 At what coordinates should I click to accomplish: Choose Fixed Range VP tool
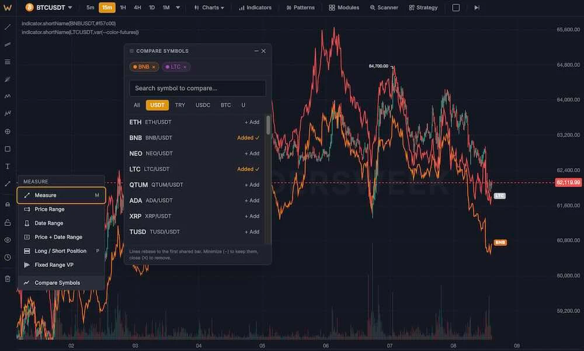pos(61,265)
